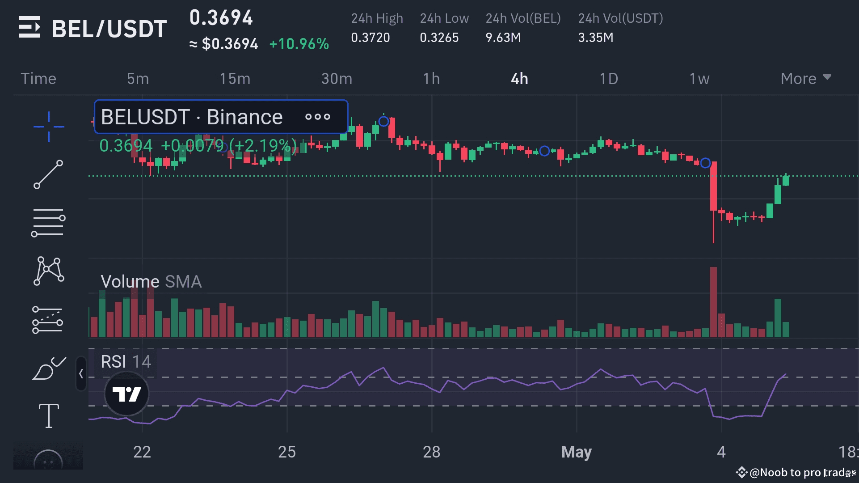Select the horizontal lines Fibonacci tool

tap(48, 222)
